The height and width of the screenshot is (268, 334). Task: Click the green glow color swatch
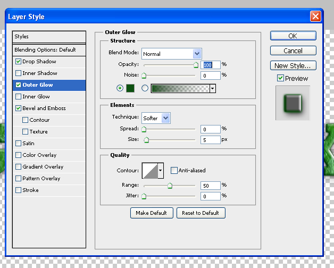[x=131, y=88]
